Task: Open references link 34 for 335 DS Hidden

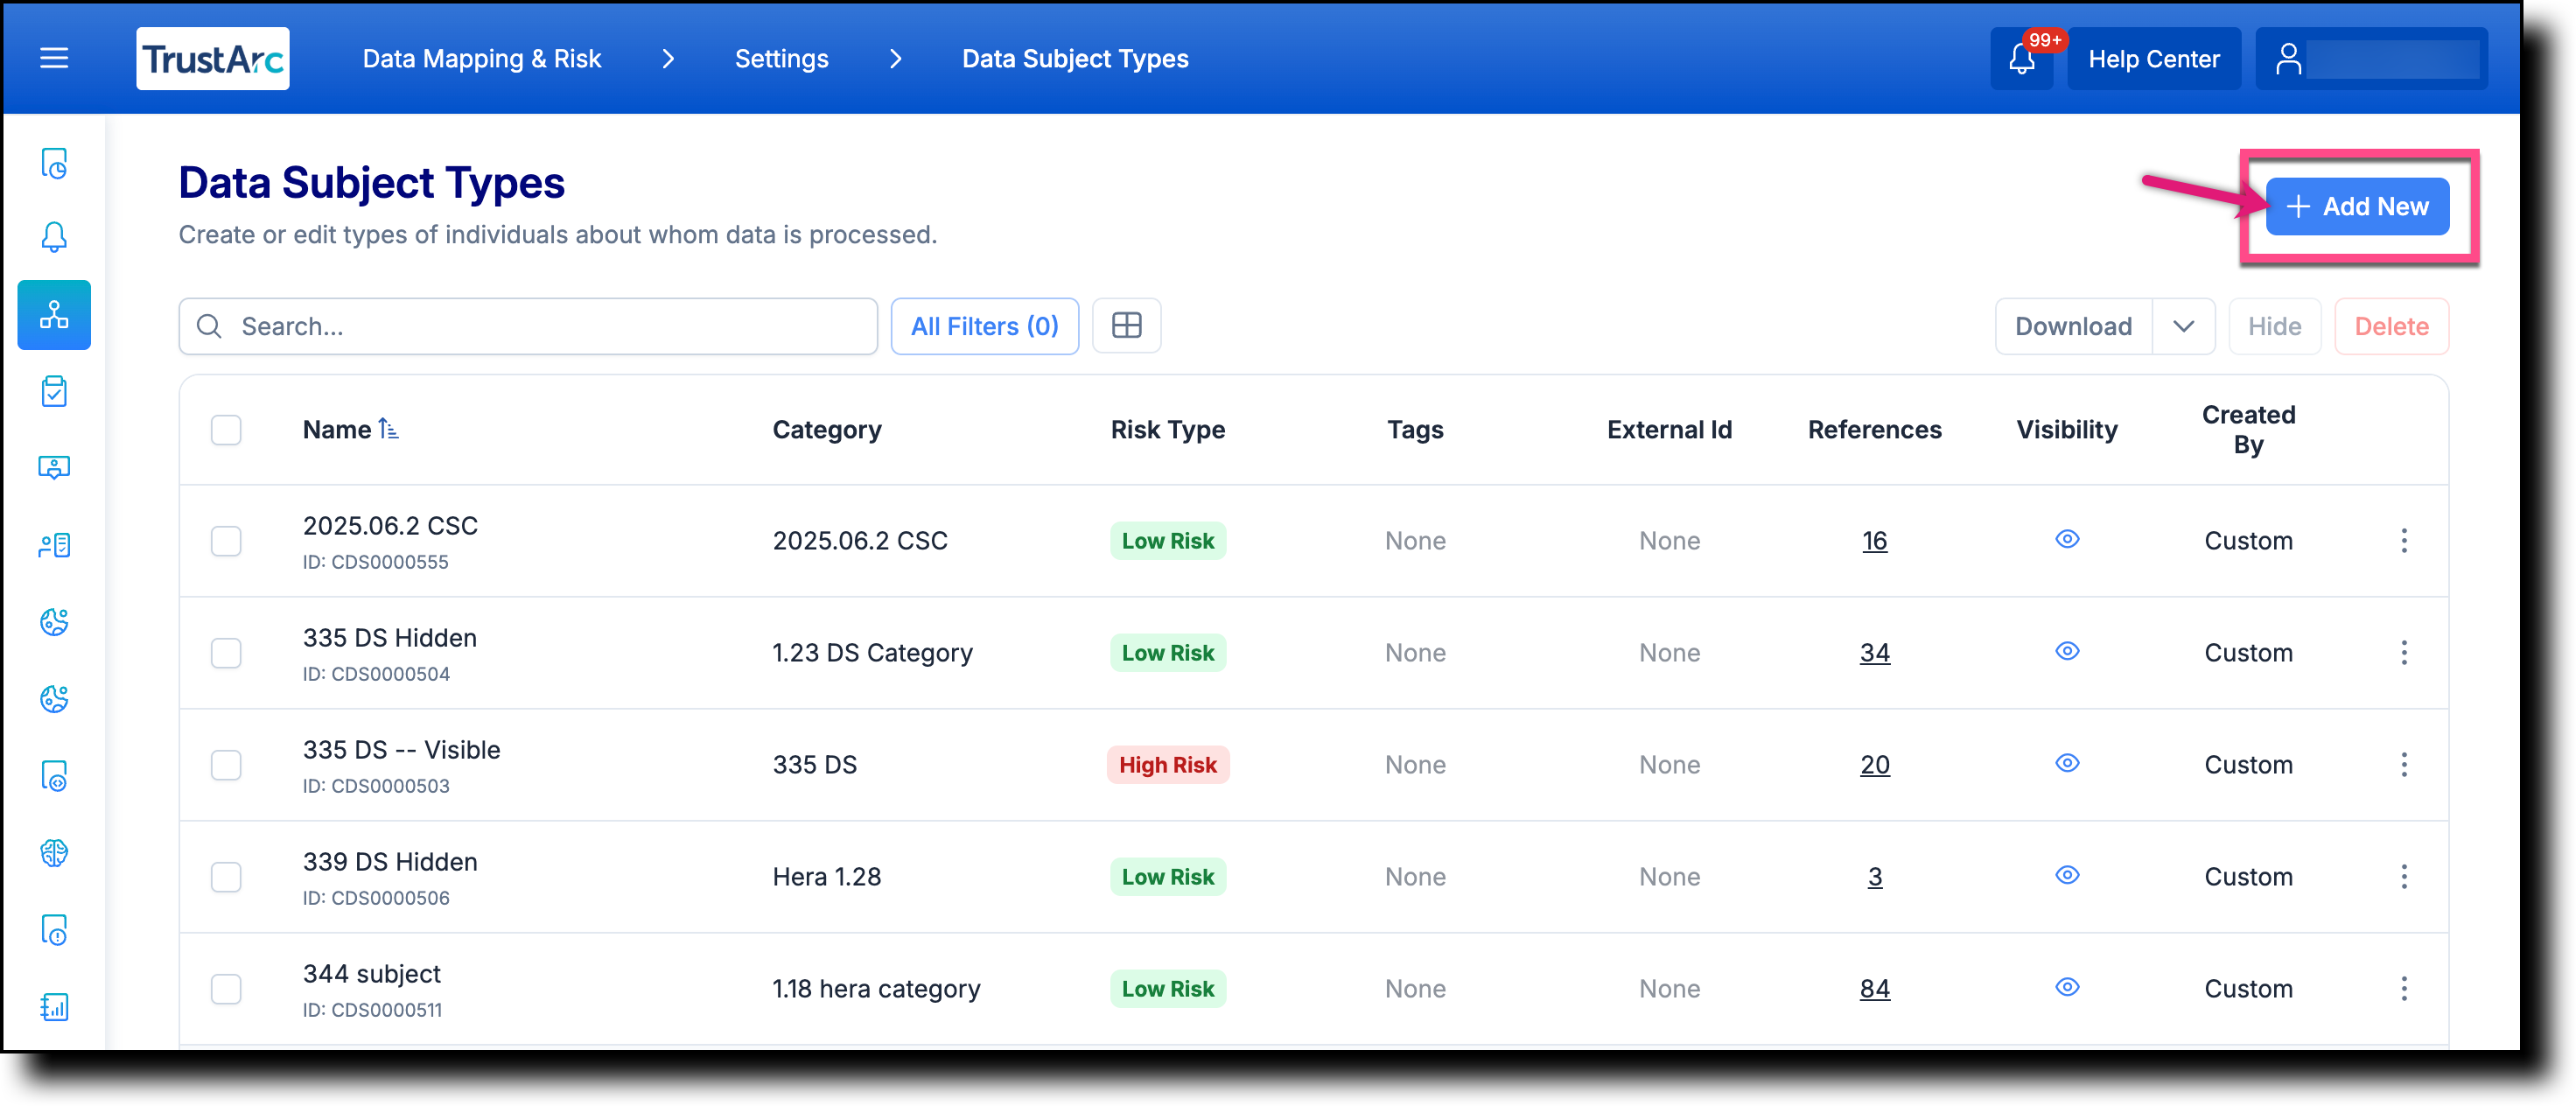Action: [x=1874, y=653]
